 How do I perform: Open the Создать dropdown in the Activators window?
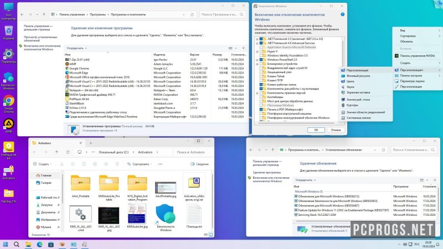[x=43, y=164]
